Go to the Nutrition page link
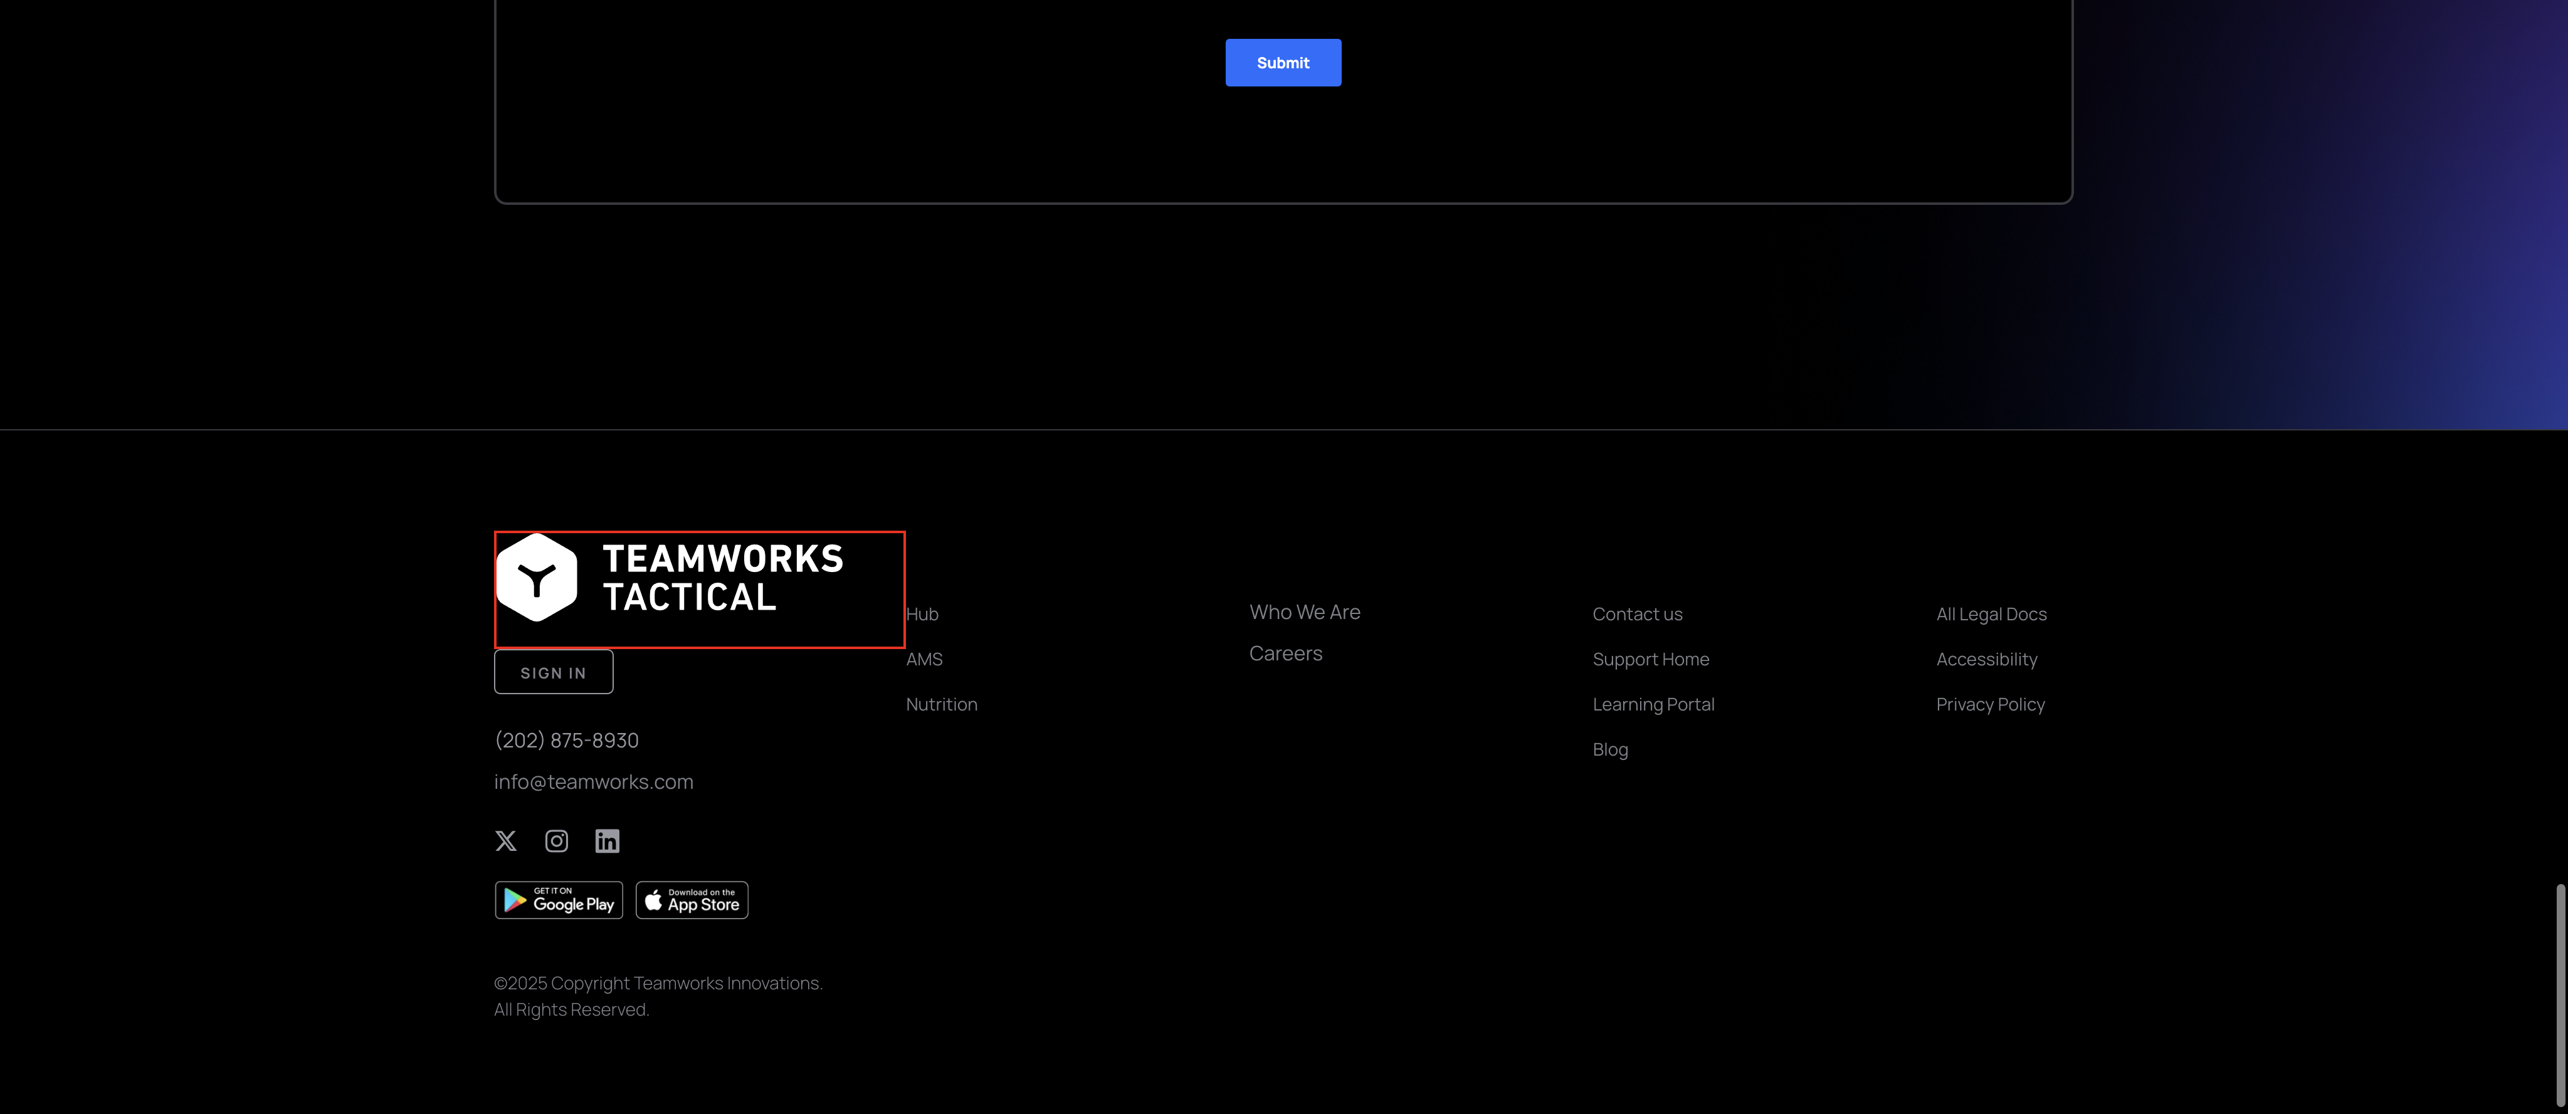2568x1114 pixels. (x=941, y=704)
